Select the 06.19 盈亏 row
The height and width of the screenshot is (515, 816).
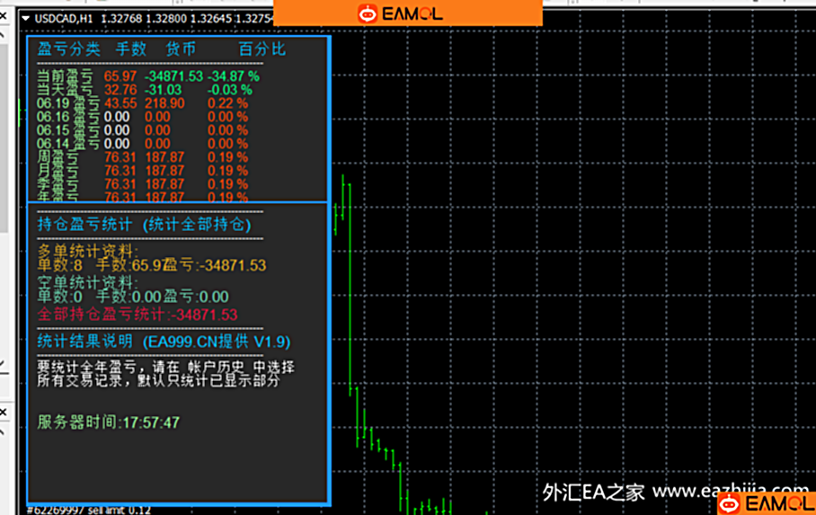[68, 103]
